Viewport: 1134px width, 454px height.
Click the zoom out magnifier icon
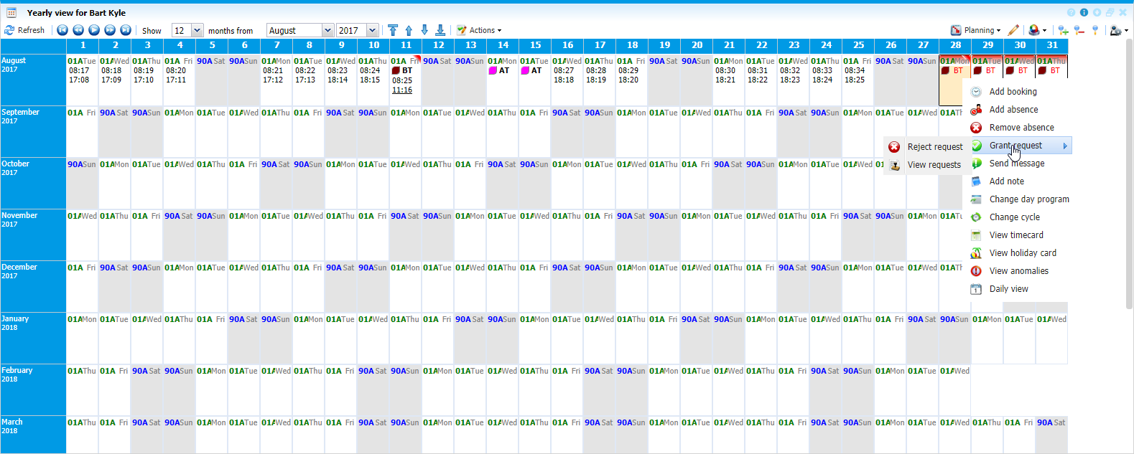1079,30
